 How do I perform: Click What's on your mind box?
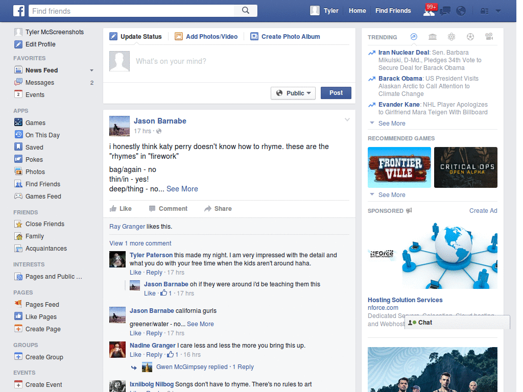point(229,61)
